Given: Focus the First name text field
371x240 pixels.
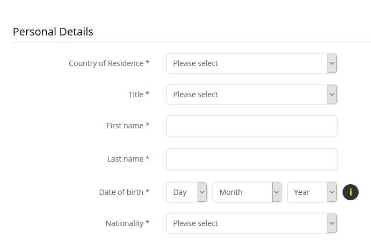Looking at the screenshot, I should click(x=251, y=126).
